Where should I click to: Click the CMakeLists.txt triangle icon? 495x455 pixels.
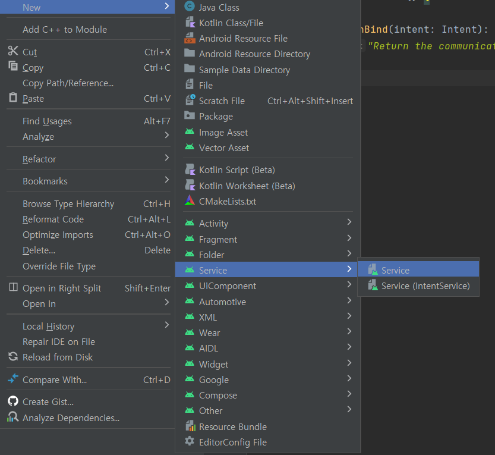(x=190, y=200)
